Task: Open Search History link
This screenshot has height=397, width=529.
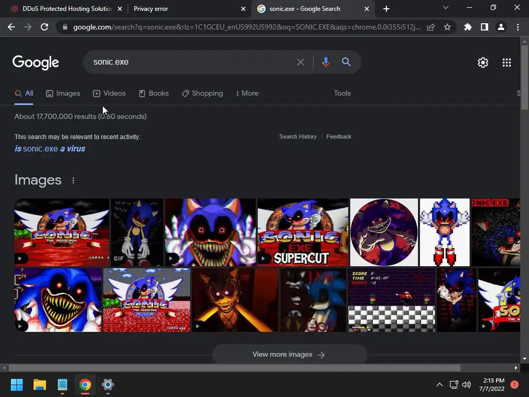Action: [298, 136]
